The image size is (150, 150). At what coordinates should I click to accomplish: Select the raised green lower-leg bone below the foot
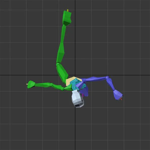61,44
